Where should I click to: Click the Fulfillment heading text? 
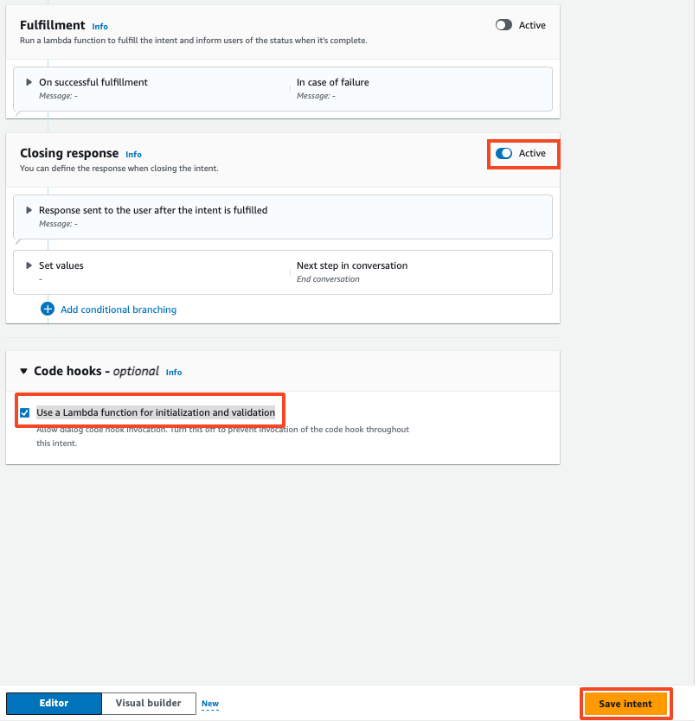52,25
